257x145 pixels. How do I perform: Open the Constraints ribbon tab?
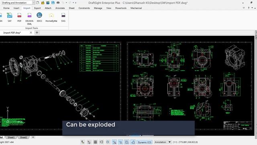click(84, 8)
